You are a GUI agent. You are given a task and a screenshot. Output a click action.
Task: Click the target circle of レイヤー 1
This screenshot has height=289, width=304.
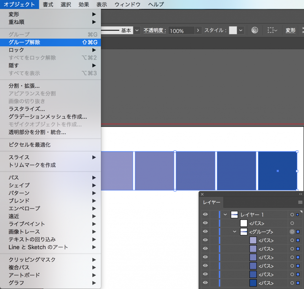click(x=292, y=215)
